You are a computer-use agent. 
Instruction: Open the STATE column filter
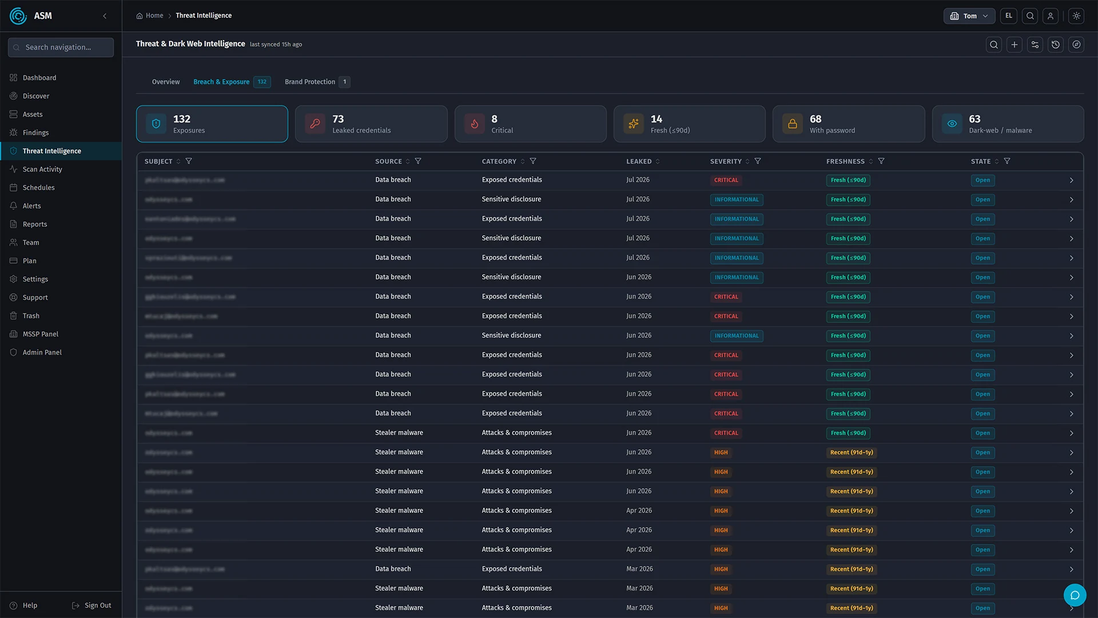coord(1007,161)
